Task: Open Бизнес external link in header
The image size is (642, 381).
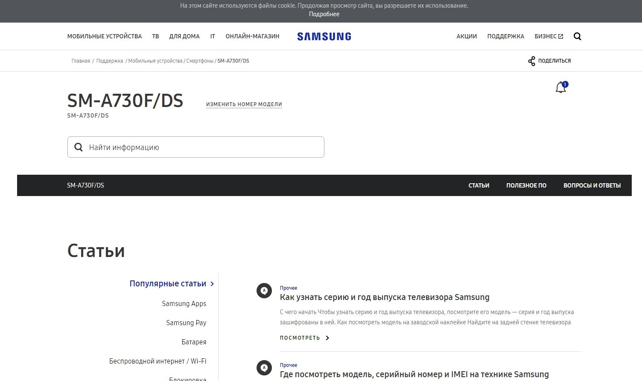Action: (x=549, y=37)
